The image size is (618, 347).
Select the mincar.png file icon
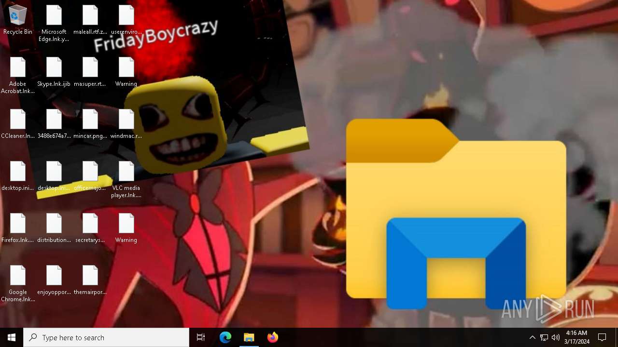90,124
